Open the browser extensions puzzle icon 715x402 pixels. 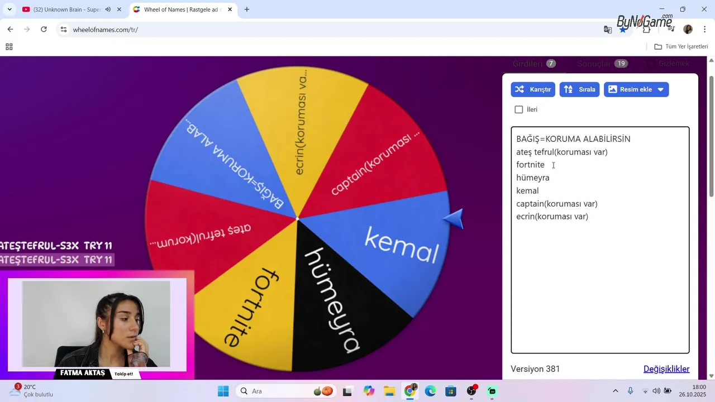647,30
